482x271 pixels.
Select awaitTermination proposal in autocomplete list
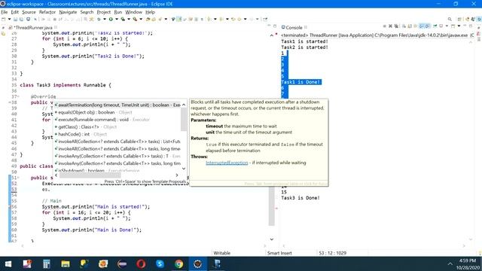pos(117,105)
